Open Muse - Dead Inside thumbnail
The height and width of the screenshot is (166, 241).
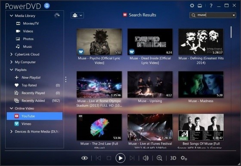(x=150, y=42)
